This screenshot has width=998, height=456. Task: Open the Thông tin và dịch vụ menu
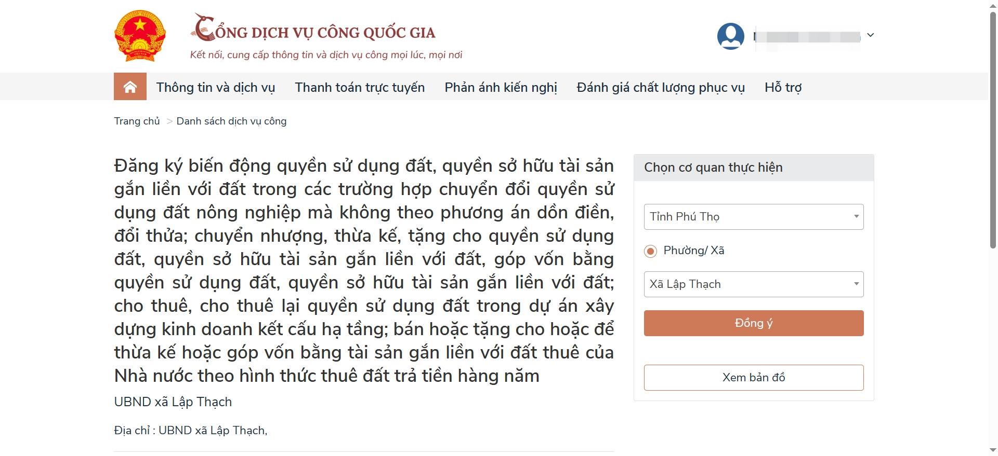[217, 87]
